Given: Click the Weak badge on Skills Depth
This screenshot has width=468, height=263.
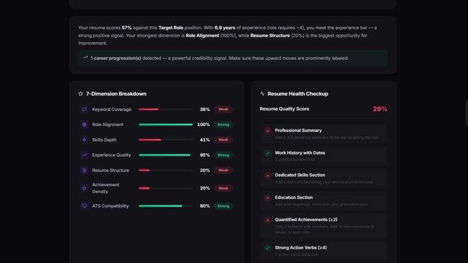Looking at the screenshot, I should coord(223,140).
